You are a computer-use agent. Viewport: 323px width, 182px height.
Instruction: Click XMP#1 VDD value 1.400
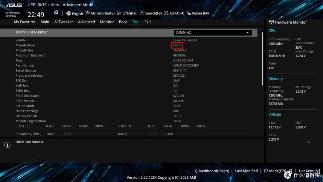pos(168,134)
